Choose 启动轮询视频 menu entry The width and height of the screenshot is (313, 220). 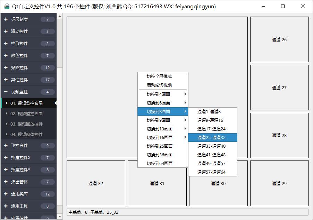tap(159, 85)
